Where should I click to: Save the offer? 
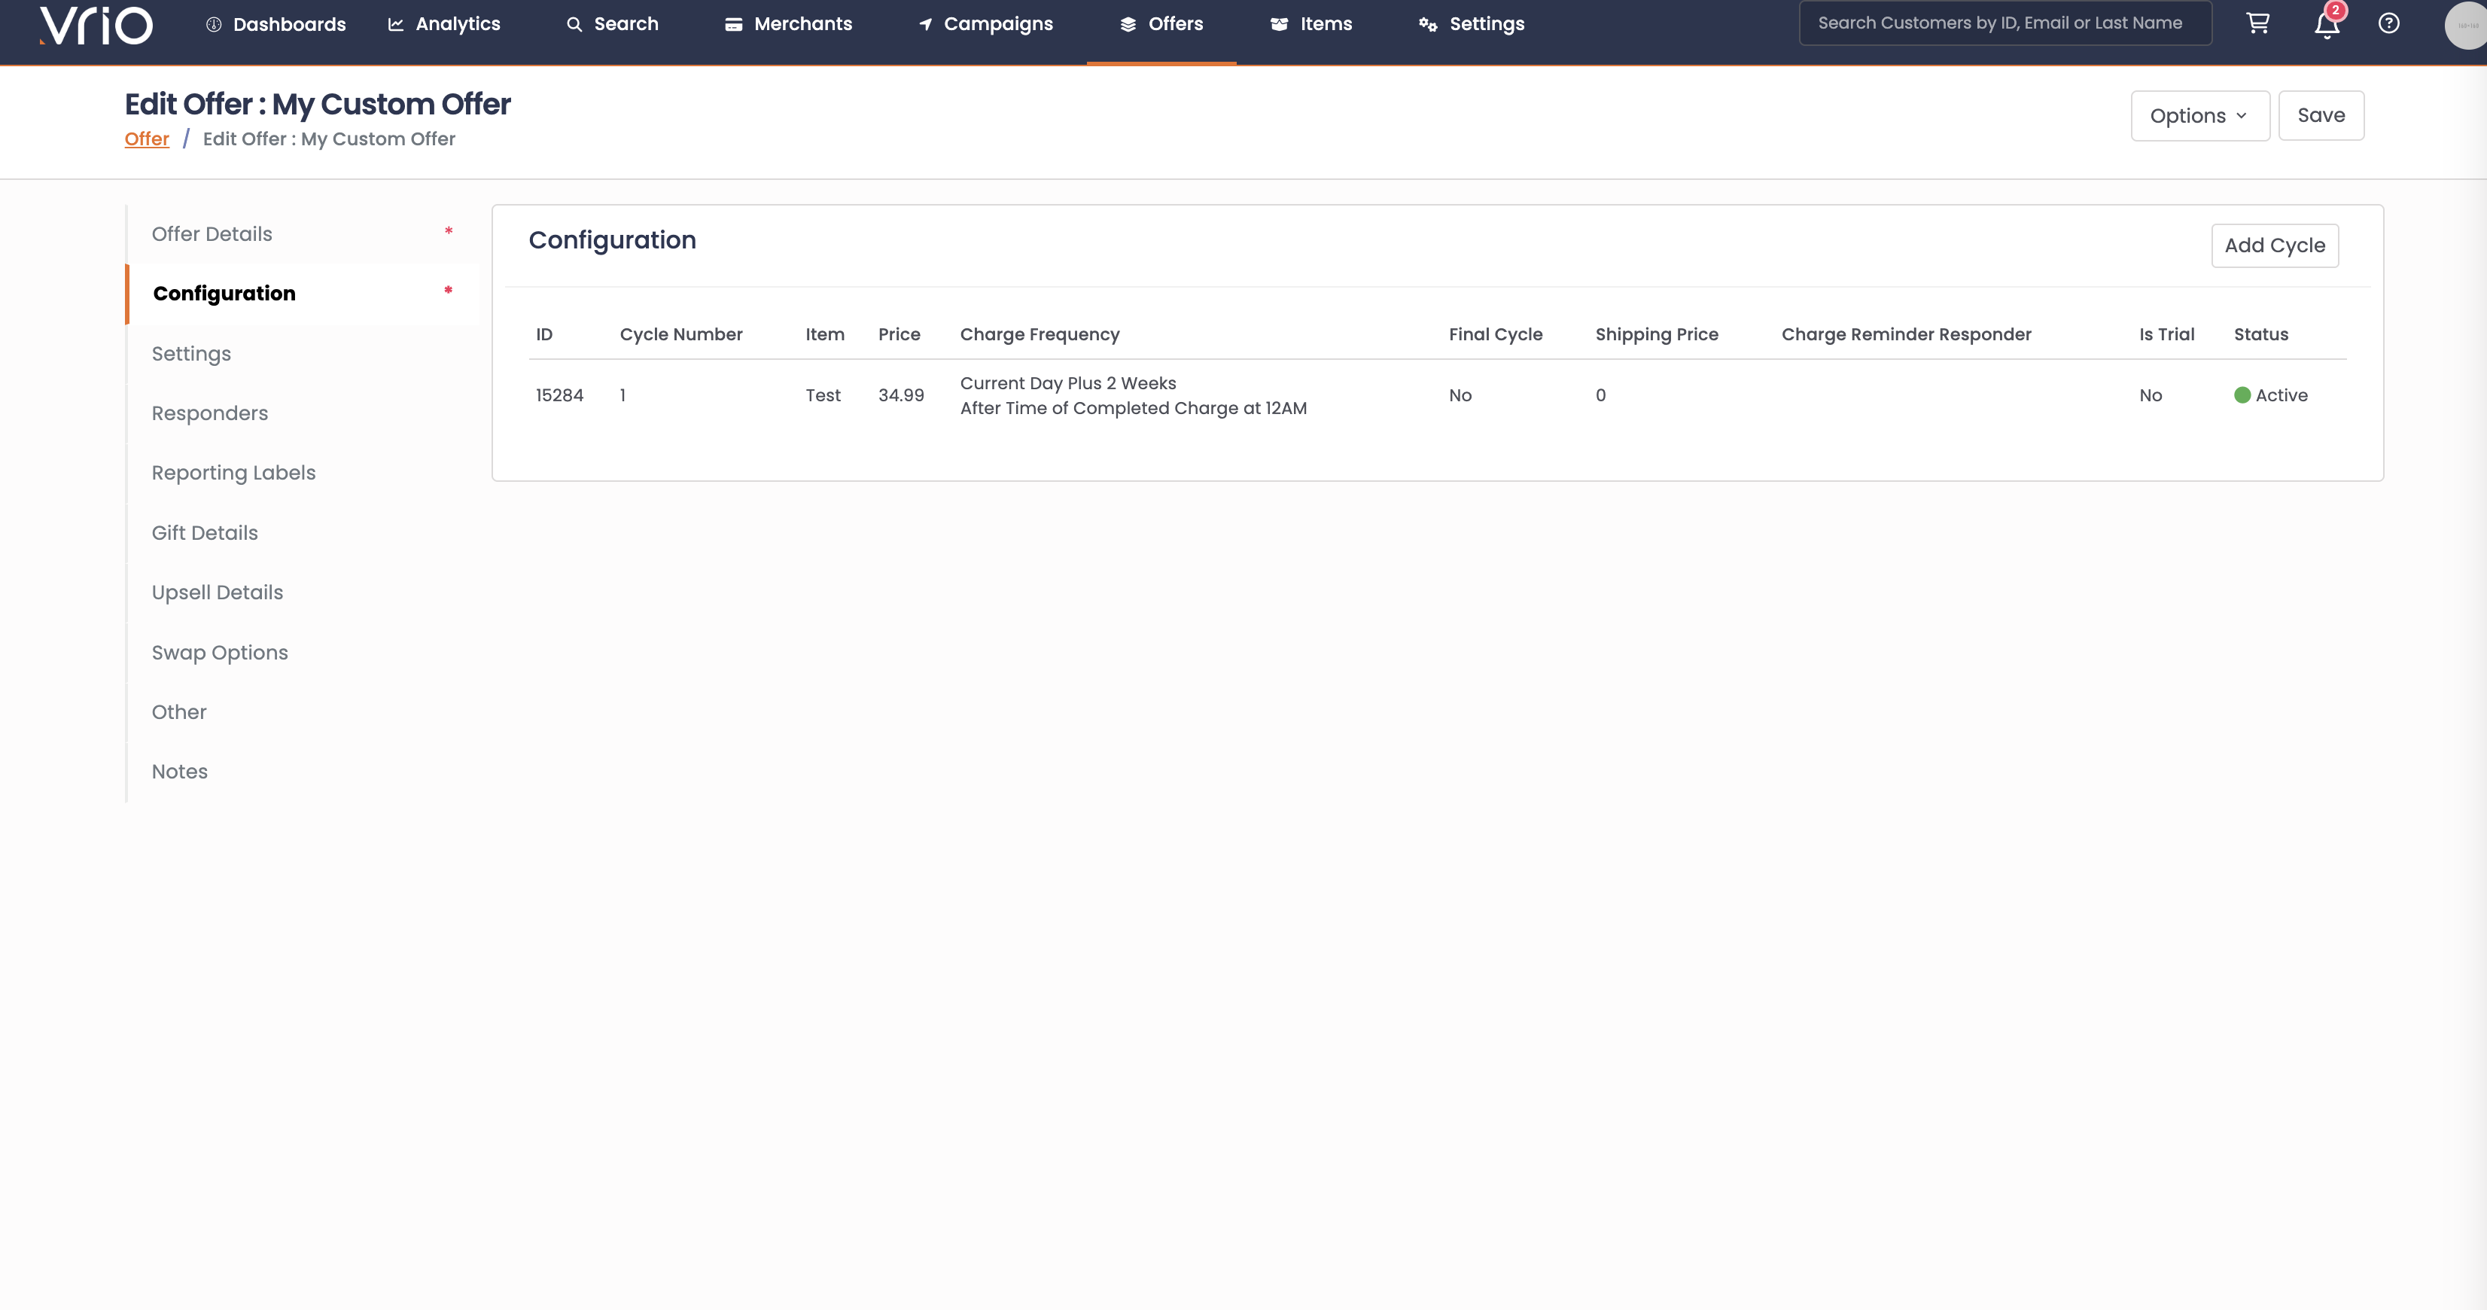(2321, 116)
